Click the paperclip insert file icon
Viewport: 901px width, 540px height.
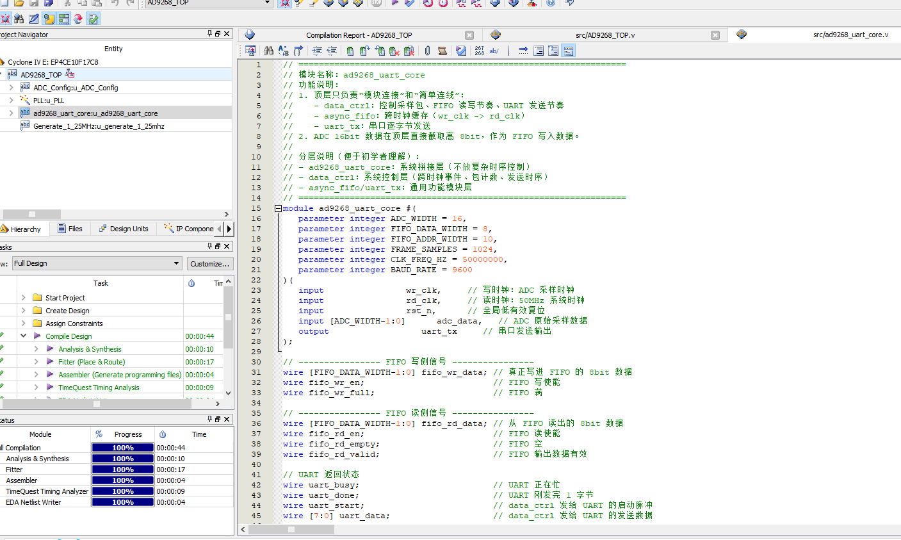point(427,51)
